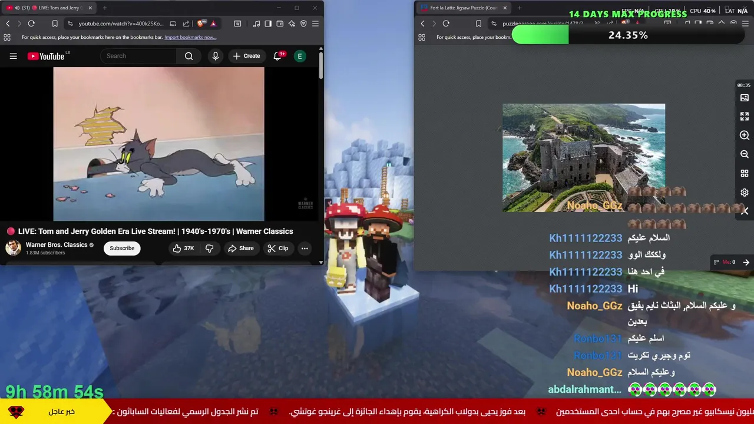Enter fullscreen in puzzle toolbar
The height and width of the screenshot is (424, 754).
pyautogui.click(x=745, y=117)
